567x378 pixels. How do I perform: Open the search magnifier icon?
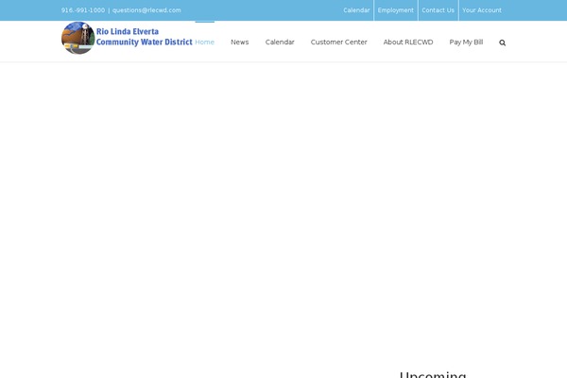(503, 43)
